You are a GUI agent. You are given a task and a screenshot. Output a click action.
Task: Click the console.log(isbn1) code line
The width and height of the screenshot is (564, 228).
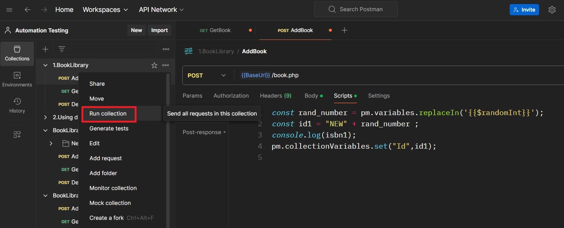pos(313,135)
